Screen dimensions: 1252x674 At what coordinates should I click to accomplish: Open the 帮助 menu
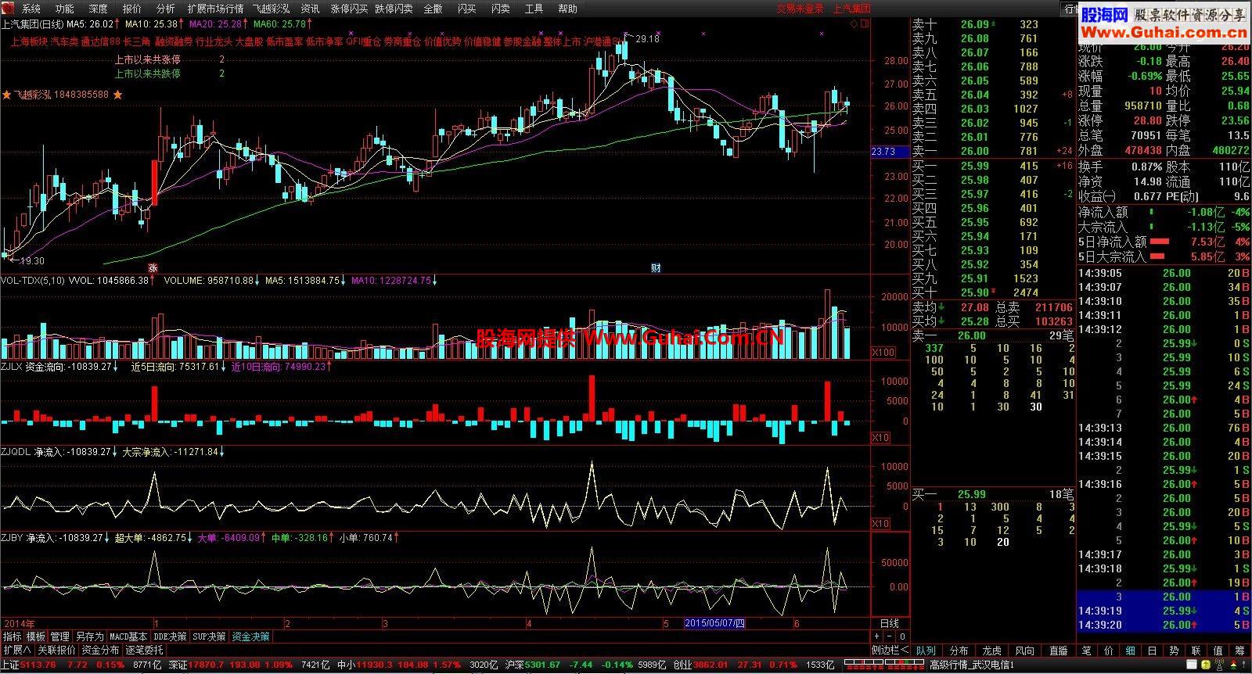(x=567, y=9)
